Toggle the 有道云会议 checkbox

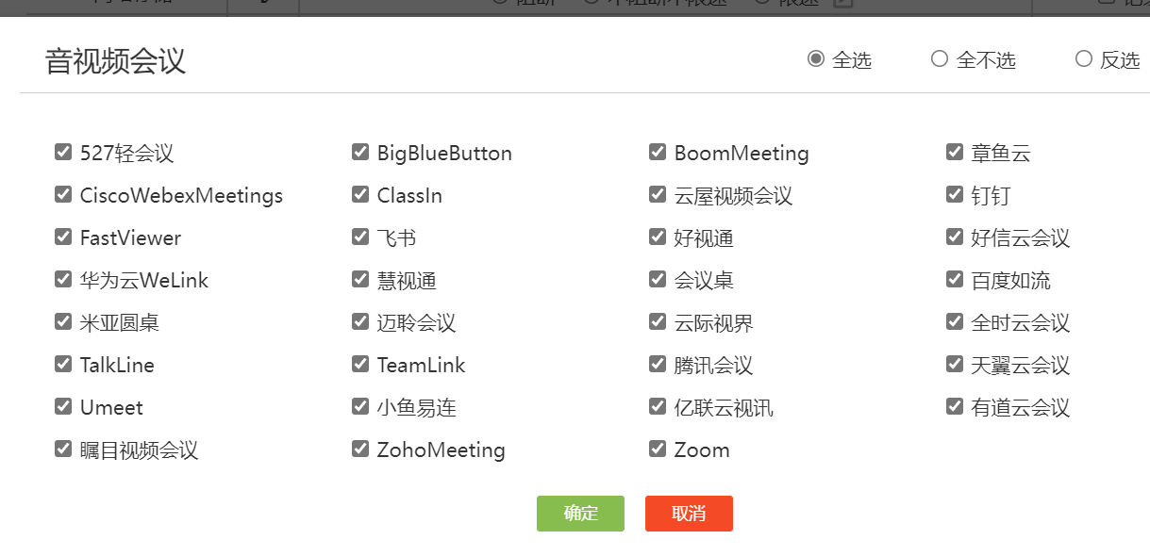click(x=955, y=407)
